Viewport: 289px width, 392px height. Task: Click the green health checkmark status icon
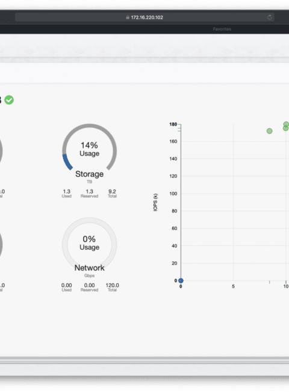pos(9,100)
